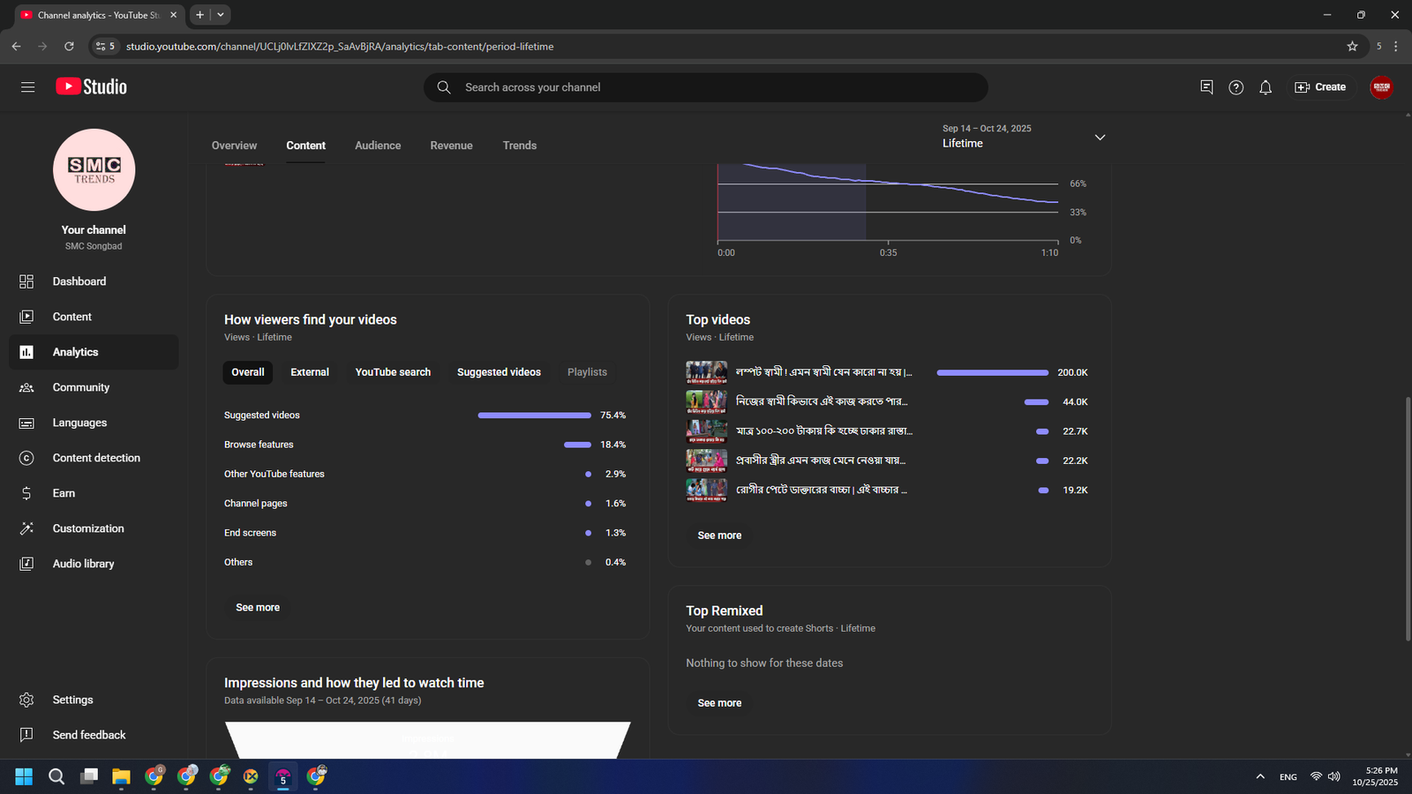
Task: Open Content in the left sidebar
Action: coord(94,317)
